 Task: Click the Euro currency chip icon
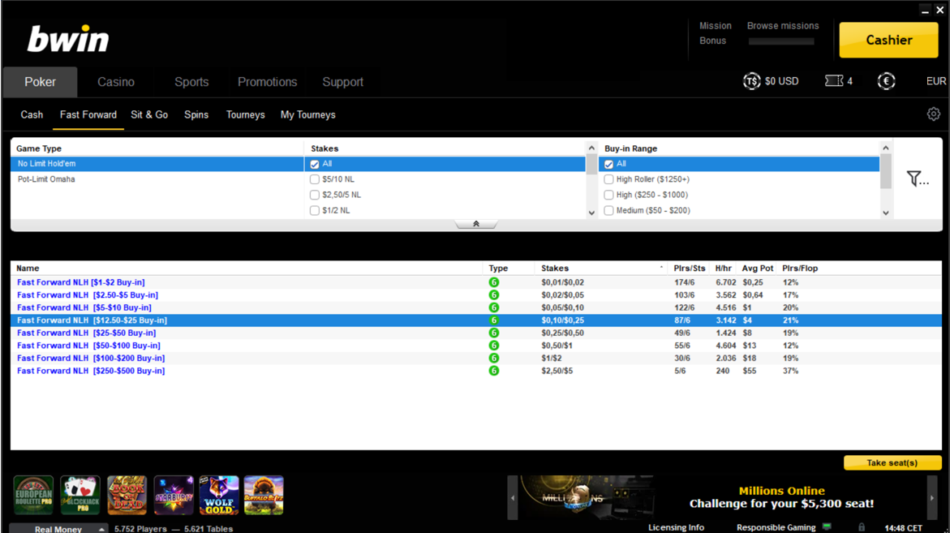(886, 81)
